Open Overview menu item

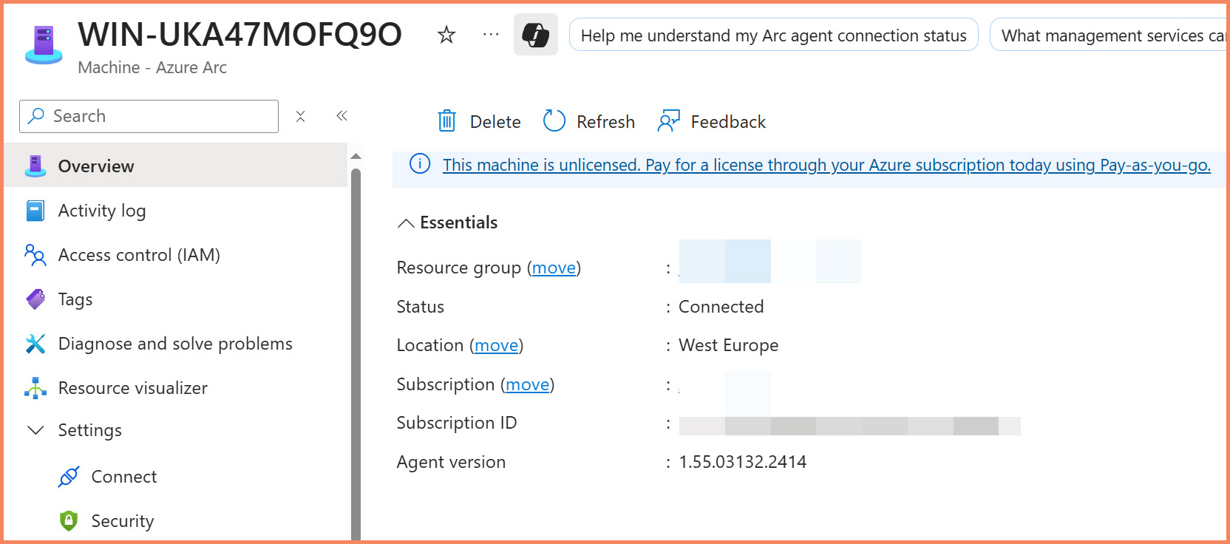pos(176,166)
